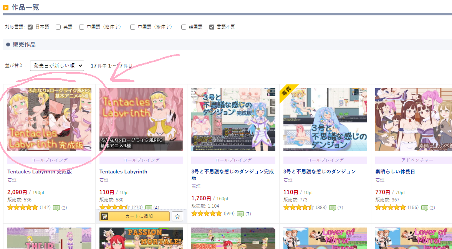Click the price 1,760円
452x249 pixels.
pyautogui.click(x=201, y=198)
